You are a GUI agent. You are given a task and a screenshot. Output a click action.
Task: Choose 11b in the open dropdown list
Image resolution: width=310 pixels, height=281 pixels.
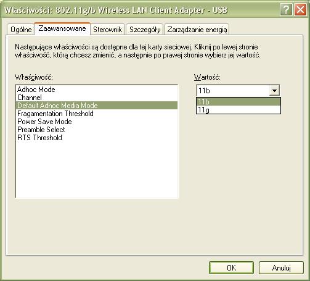239,102
